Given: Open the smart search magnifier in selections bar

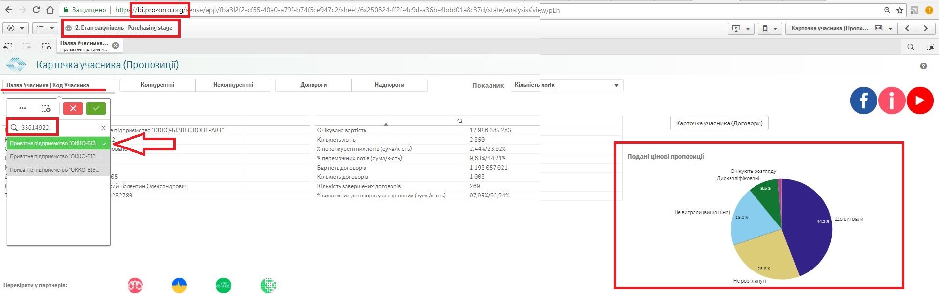Looking at the screenshot, I should click(x=911, y=47).
